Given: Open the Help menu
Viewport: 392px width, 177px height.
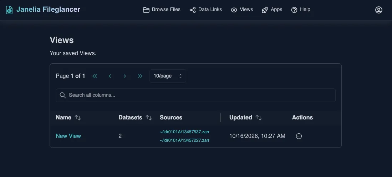Looking at the screenshot, I should point(300,10).
